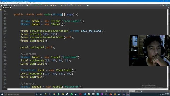This screenshot has width=170, height=96.
Task: Click label.setBounds on line 29
Action: pos(32,61)
